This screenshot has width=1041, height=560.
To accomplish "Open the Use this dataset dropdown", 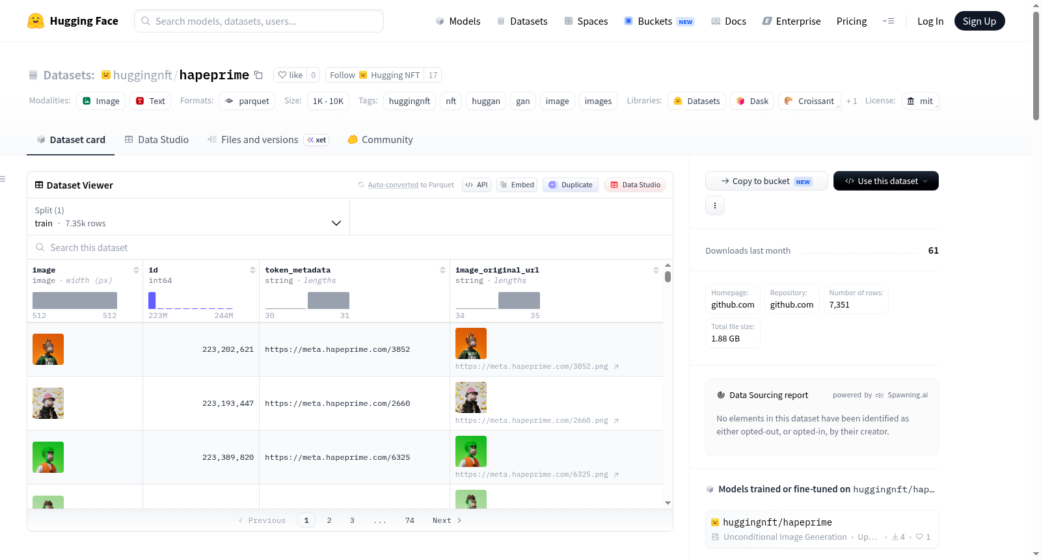I will coord(886,181).
